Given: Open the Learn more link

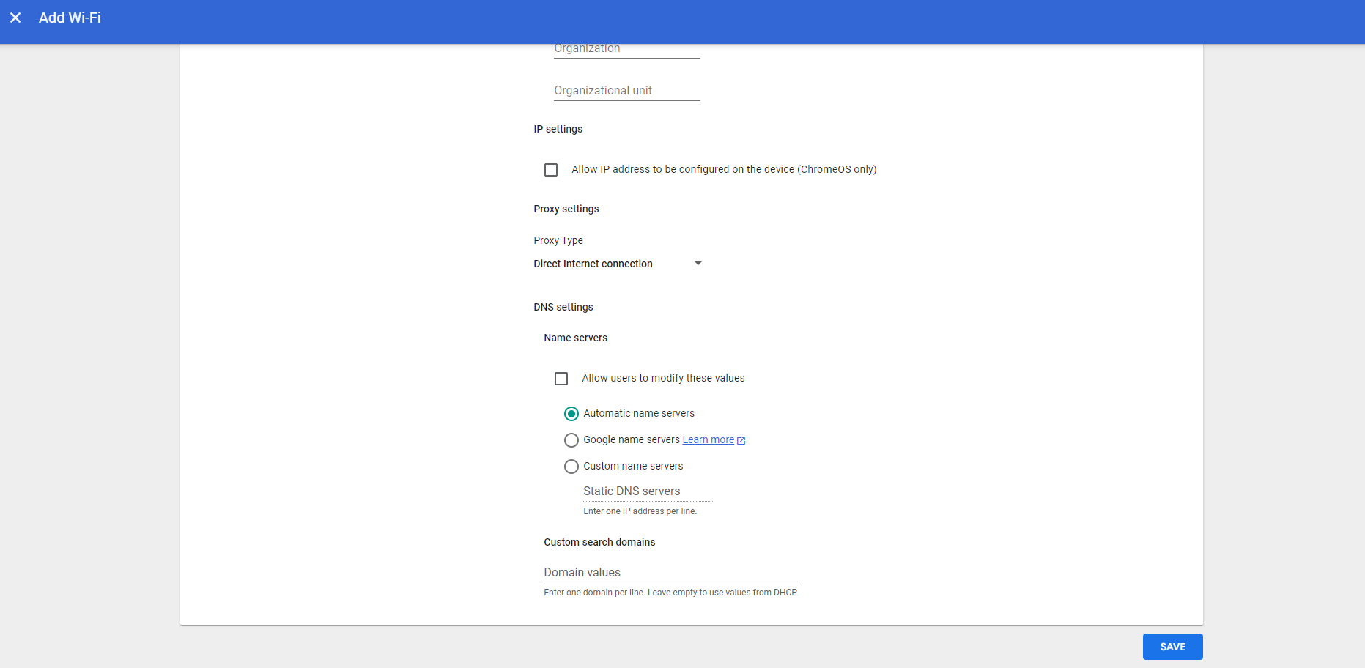Looking at the screenshot, I should click(x=708, y=439).
